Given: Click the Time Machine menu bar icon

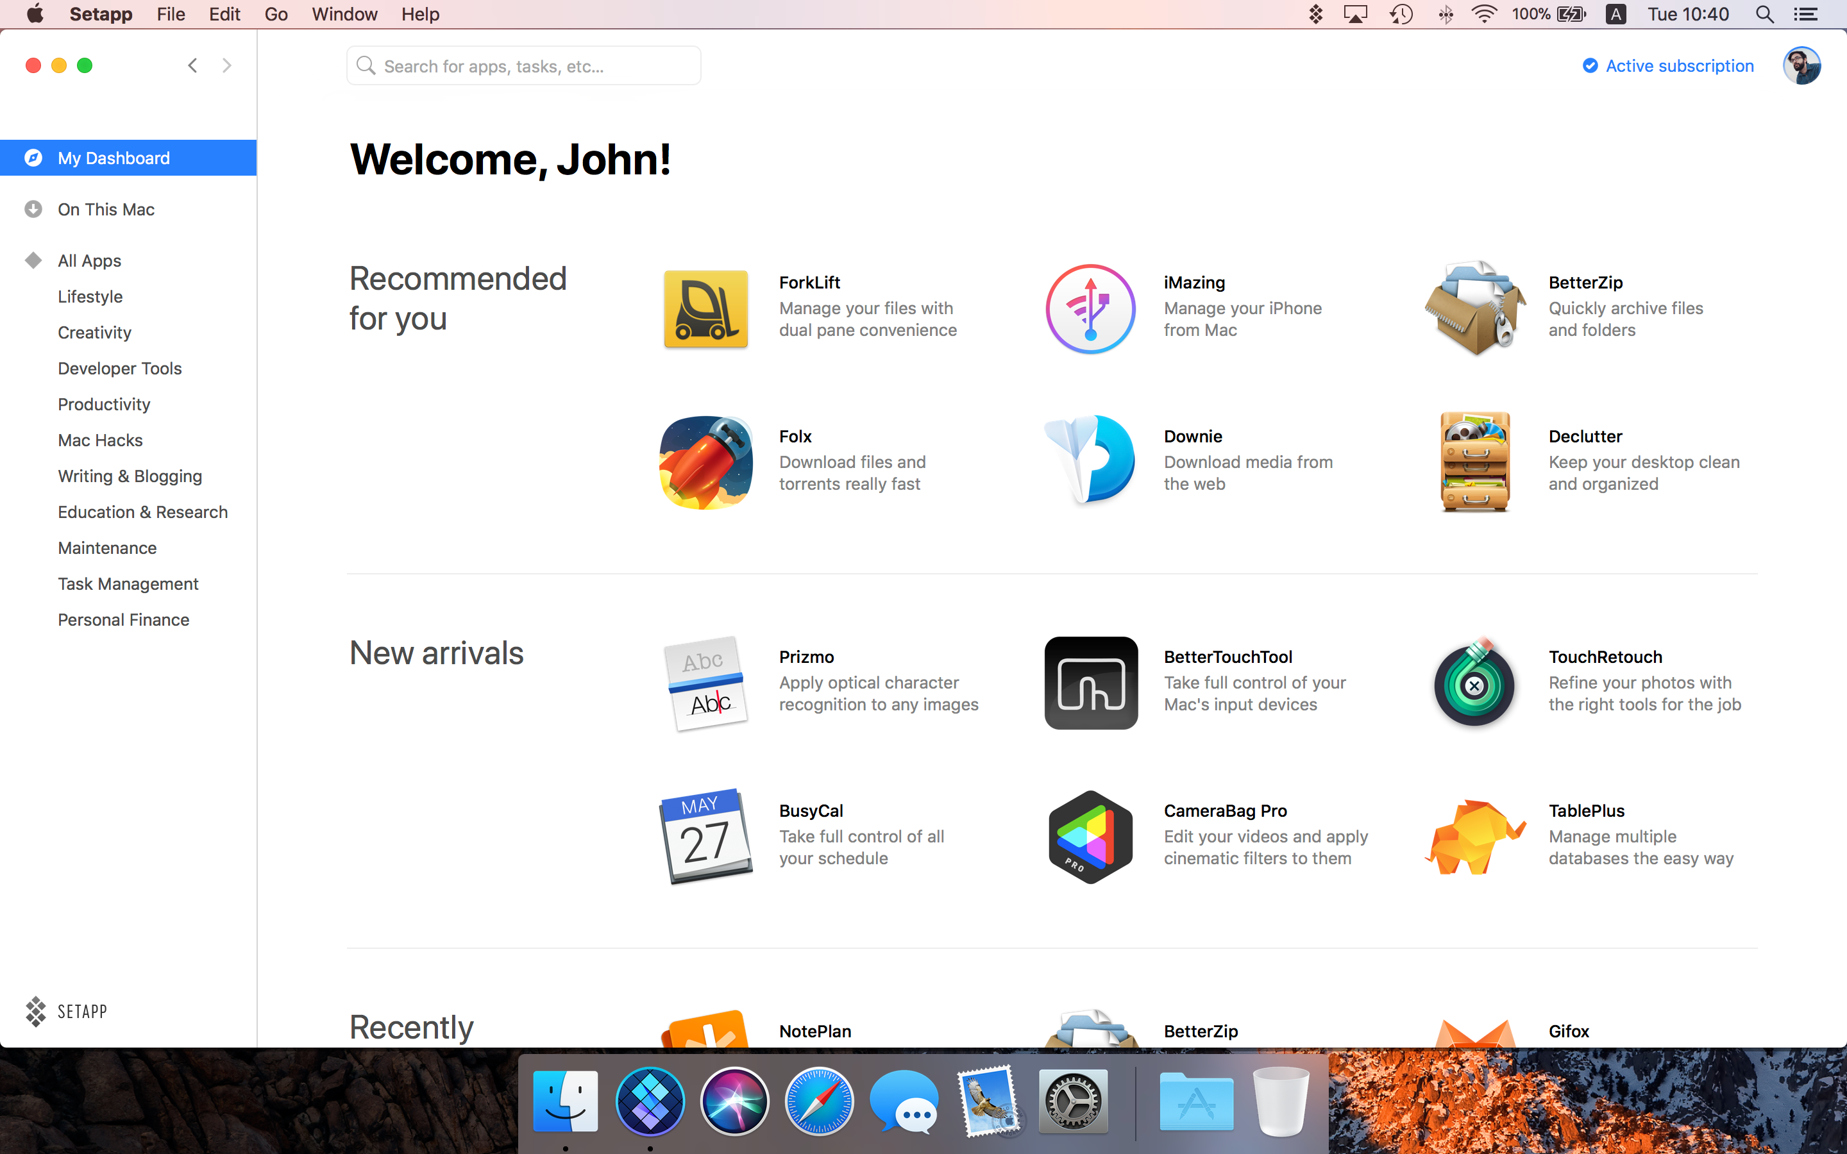Looking at the screenshot, I should click(x=1401, y=15).
